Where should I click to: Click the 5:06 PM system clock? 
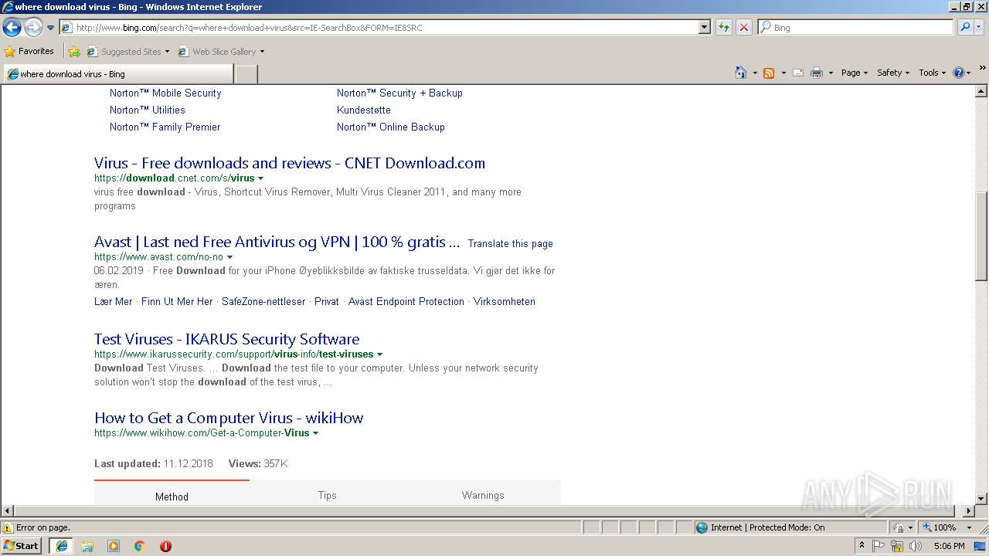(950, 546)
